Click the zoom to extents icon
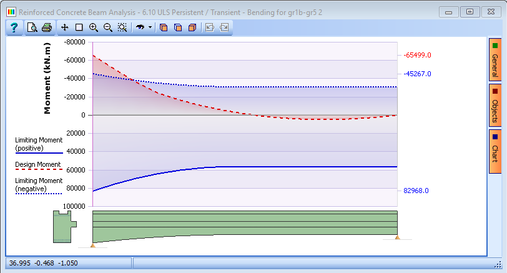This screenshot has height=273, width=507. point(122,27)
